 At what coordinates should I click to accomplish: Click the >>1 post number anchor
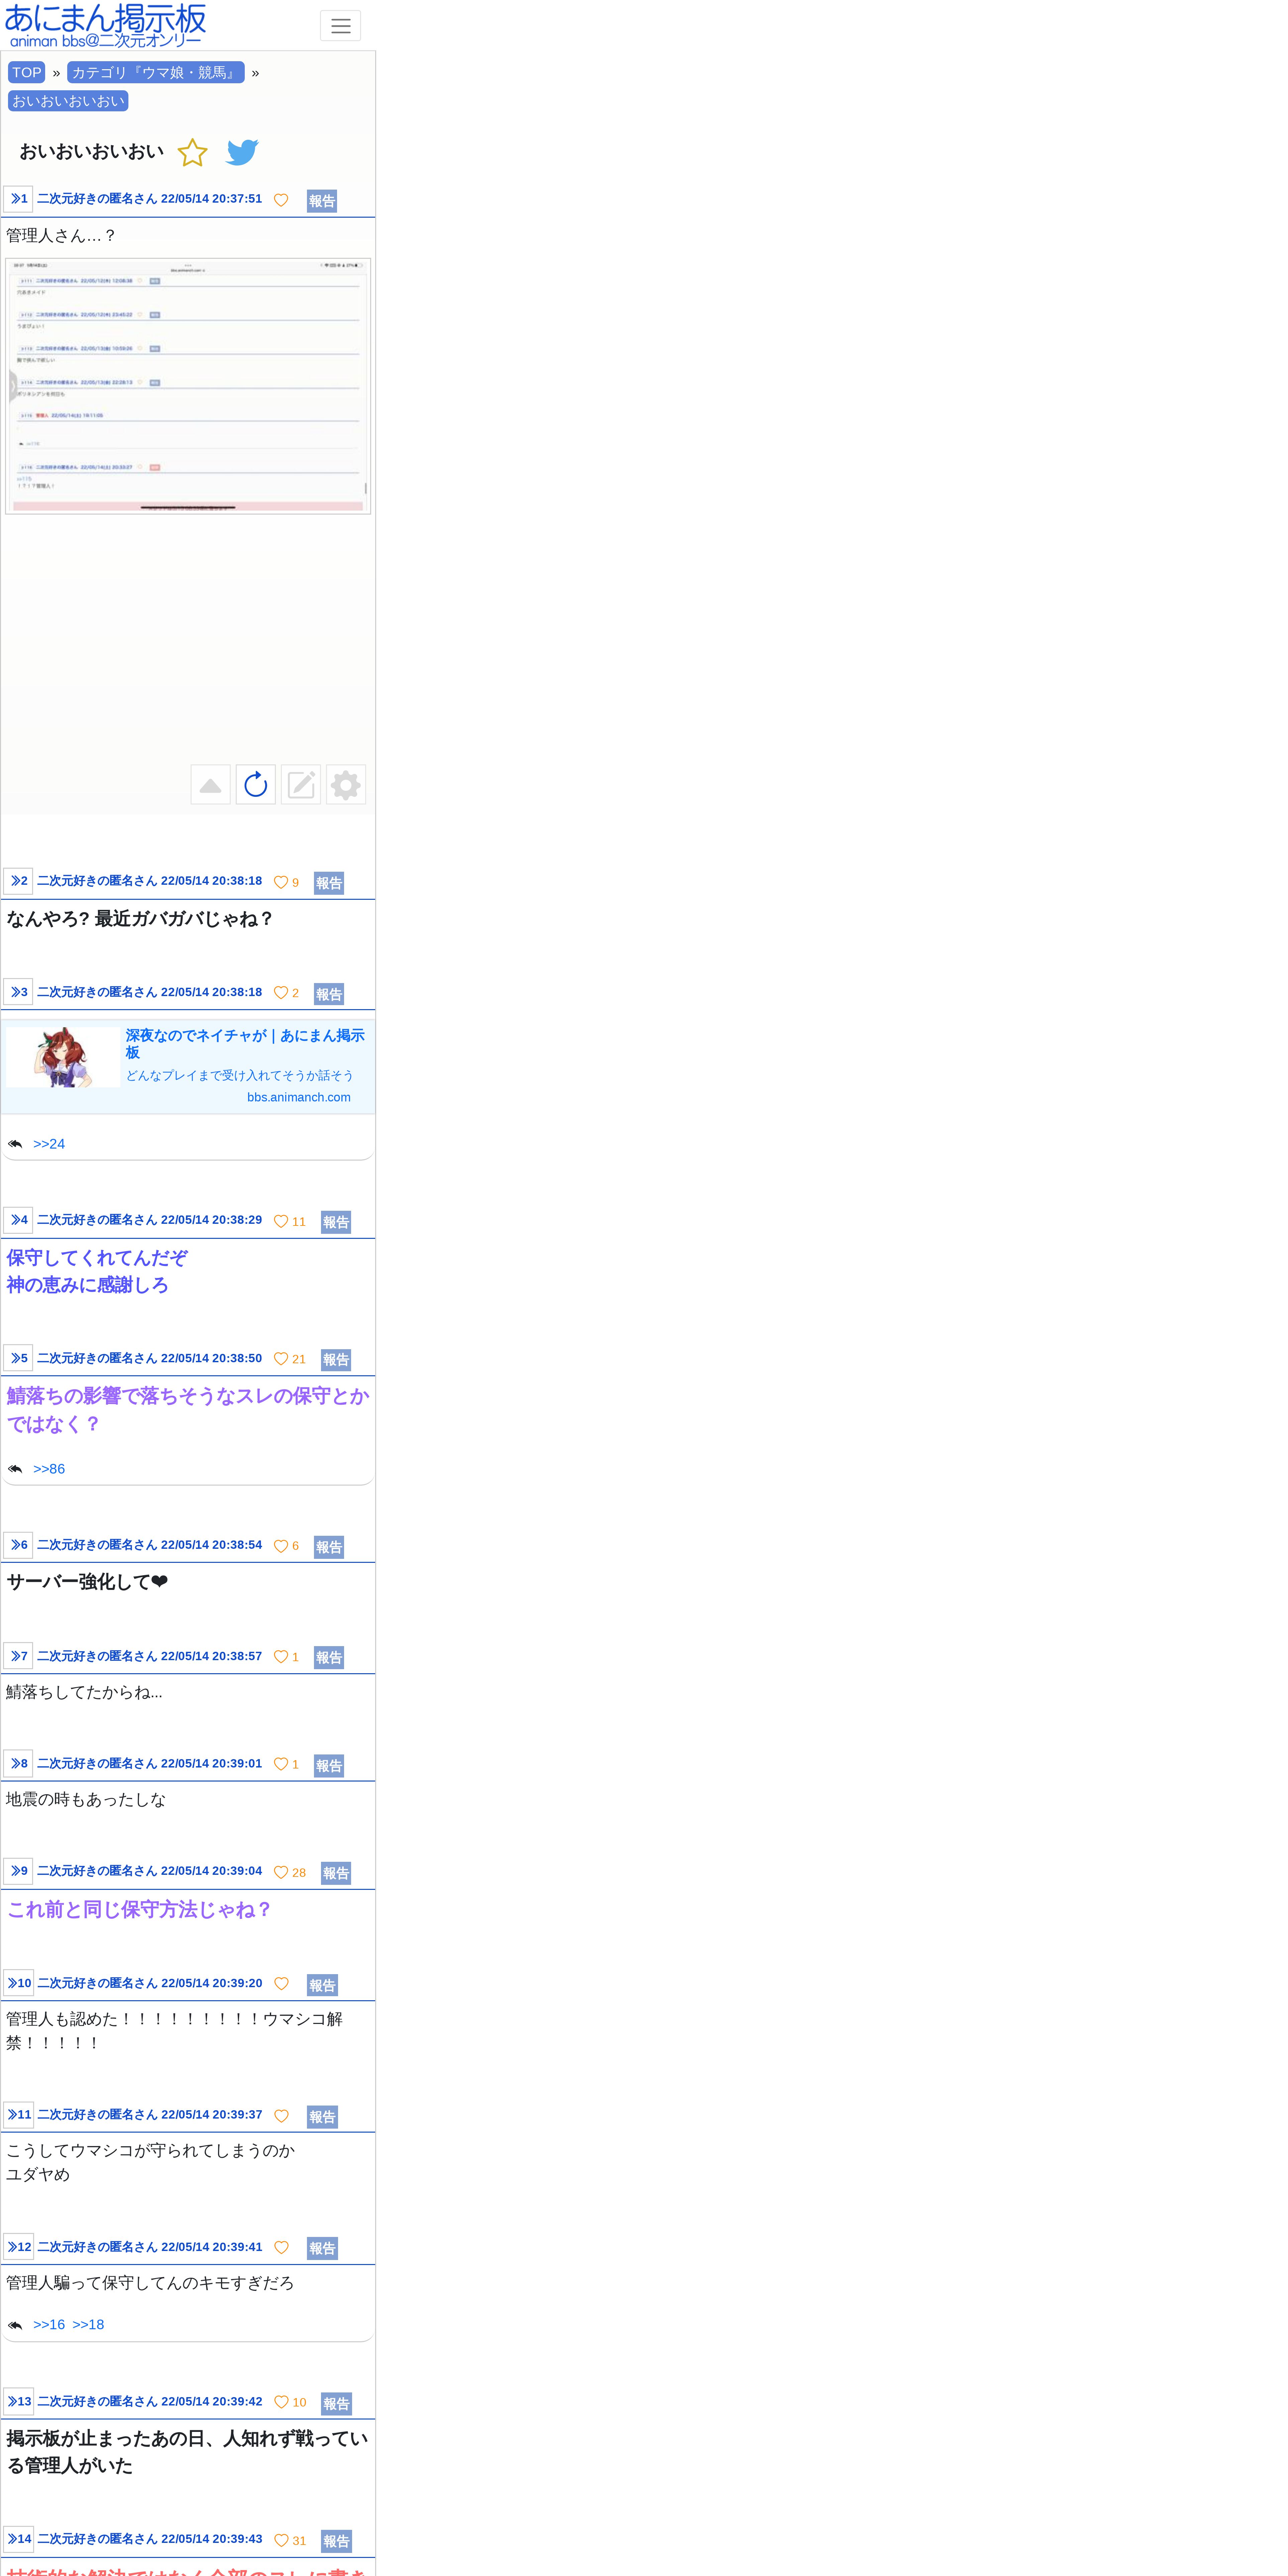coord(18,199)
